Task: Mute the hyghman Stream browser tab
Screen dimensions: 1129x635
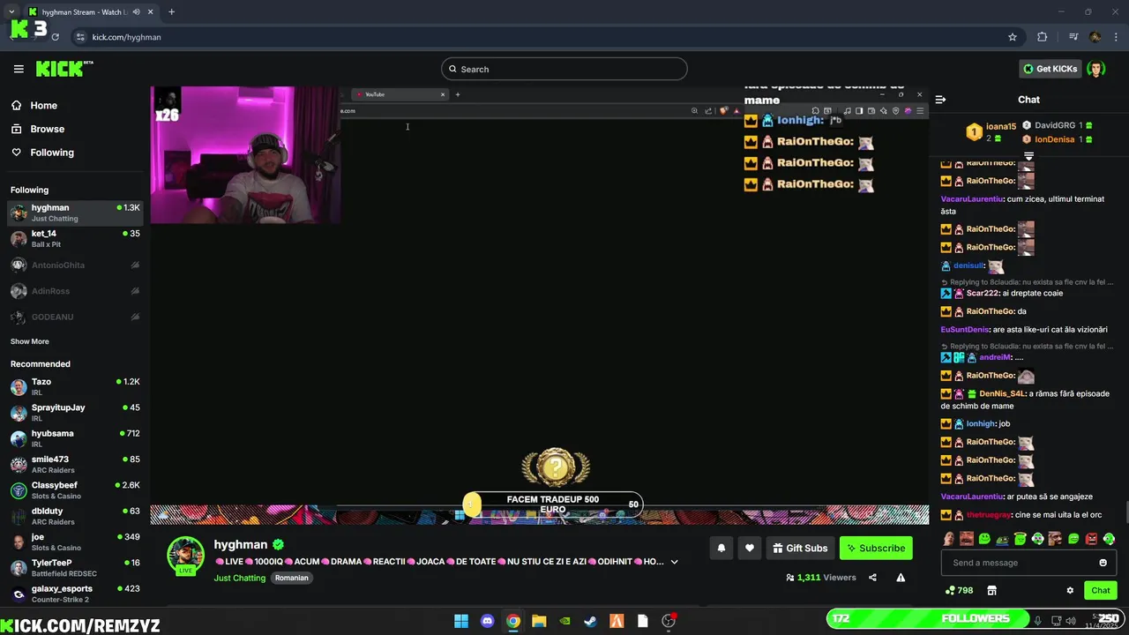Action: pyautogui.click(x=136, y=12)
